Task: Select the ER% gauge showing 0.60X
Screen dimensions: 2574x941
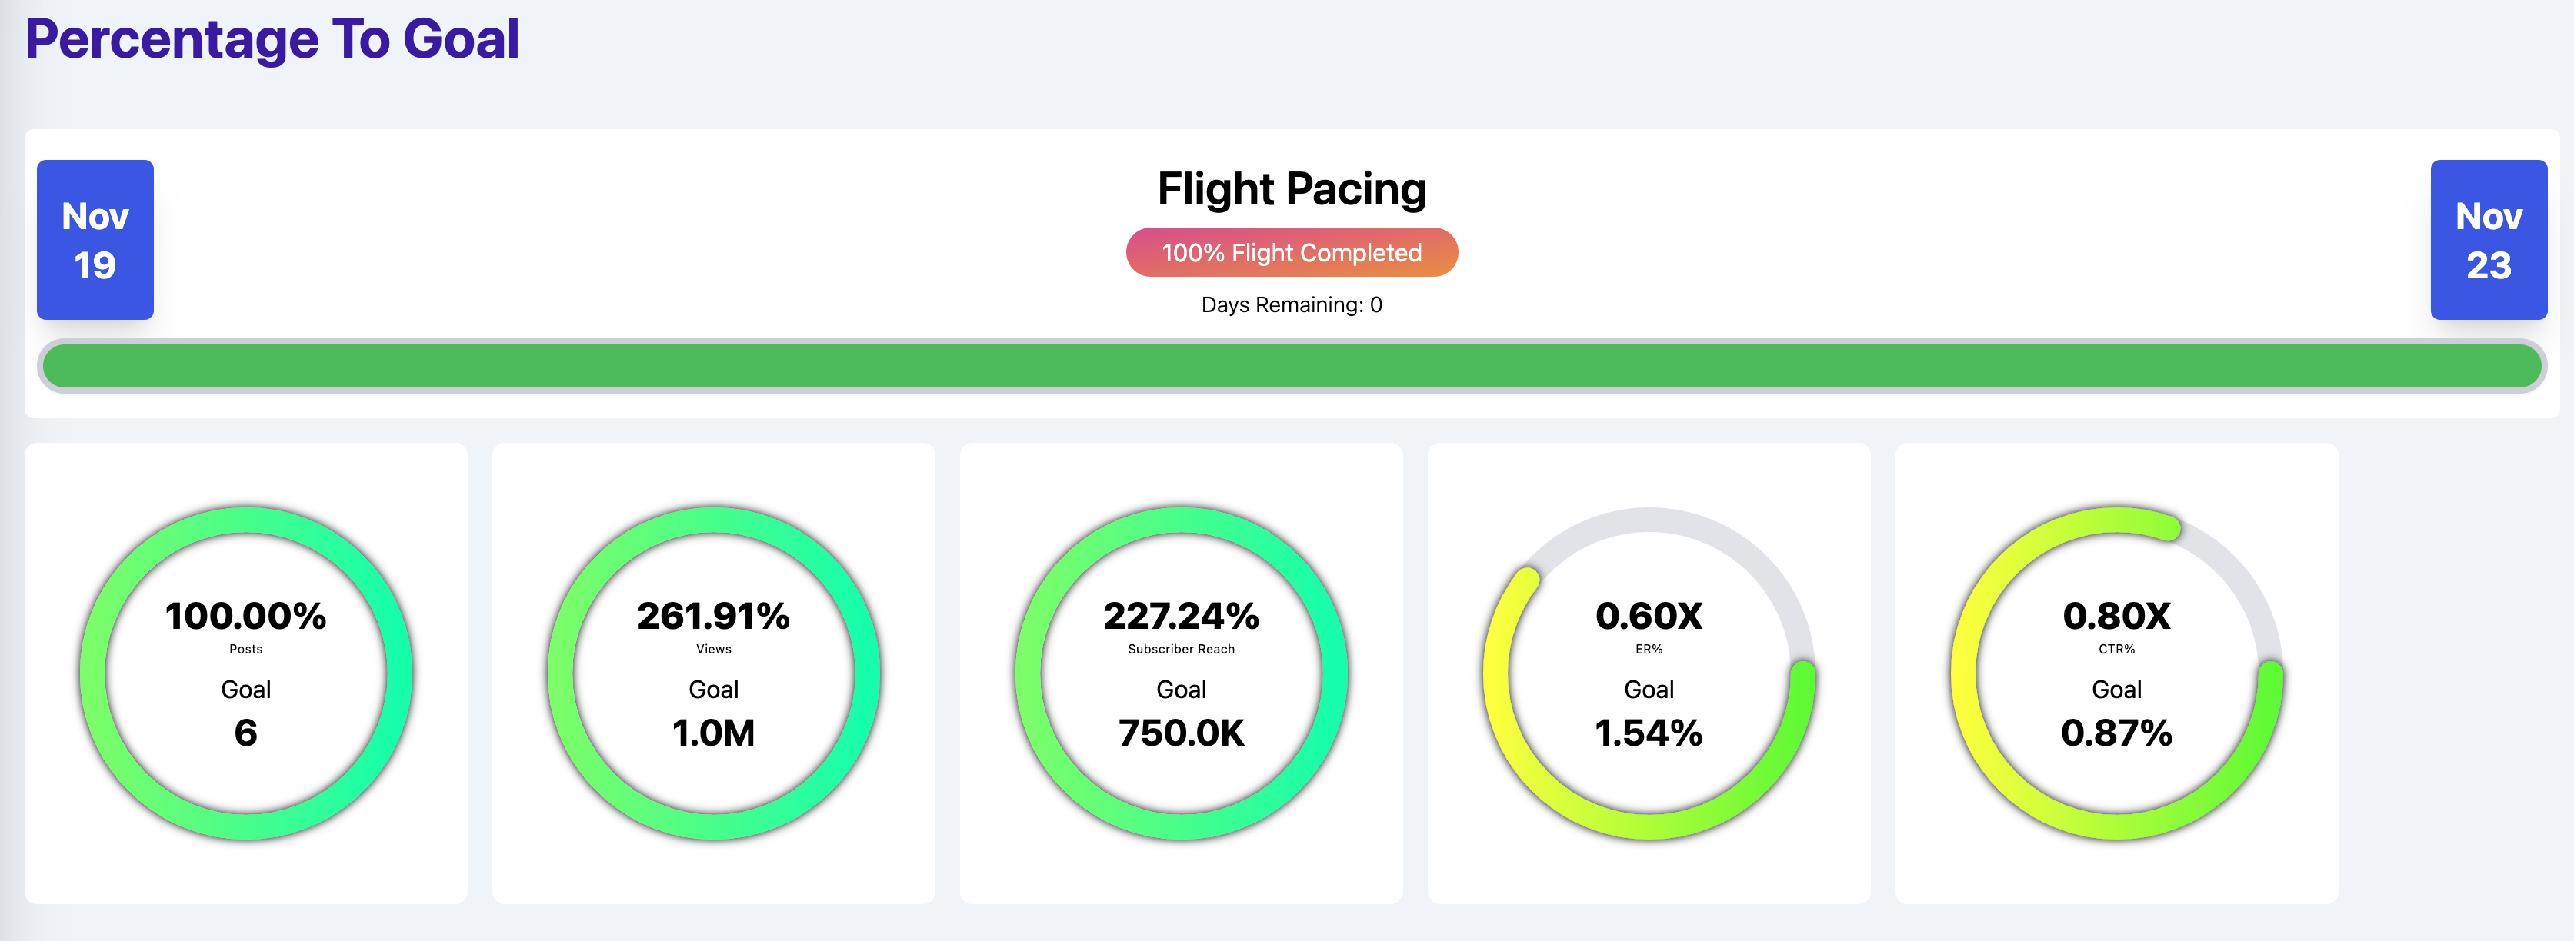Action: (x=1649, y=672)
